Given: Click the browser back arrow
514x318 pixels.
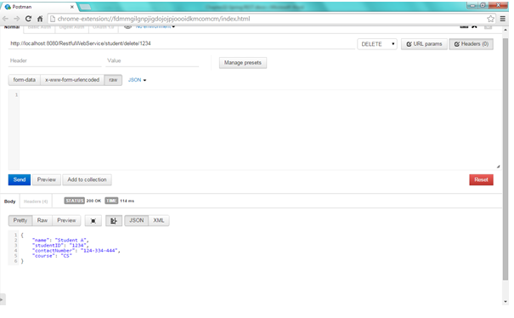Looking at the screenshot, I should (6, 19).
